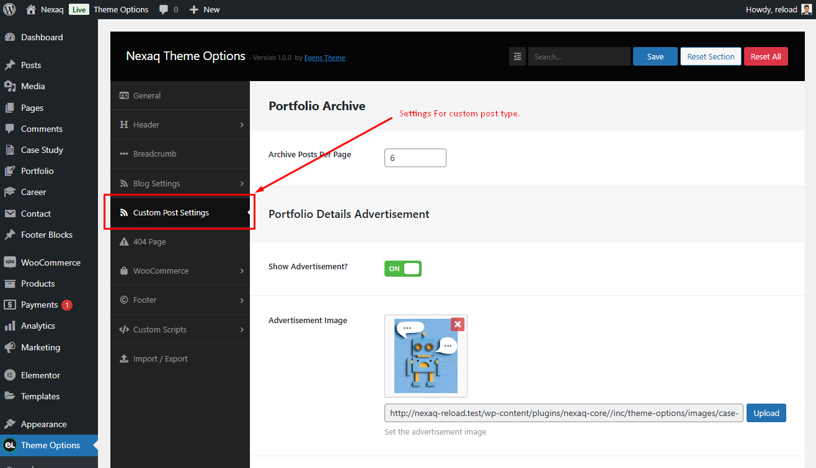Open Theme Options in WP sidebar
The image size is (816, 468).
click(49, 445)
